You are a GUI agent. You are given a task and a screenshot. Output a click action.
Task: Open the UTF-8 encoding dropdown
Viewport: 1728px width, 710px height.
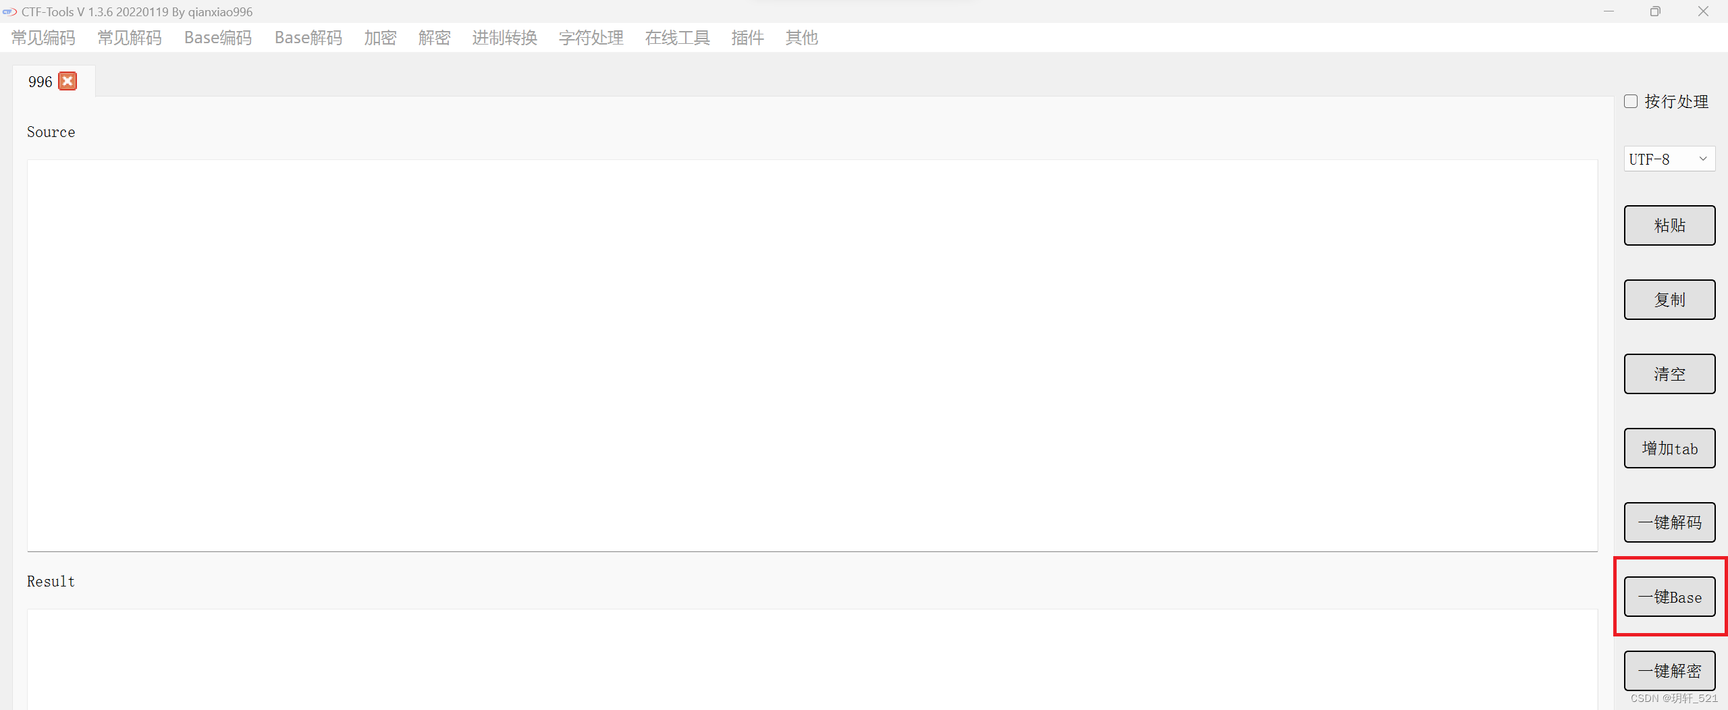(x=1669, y=159)
